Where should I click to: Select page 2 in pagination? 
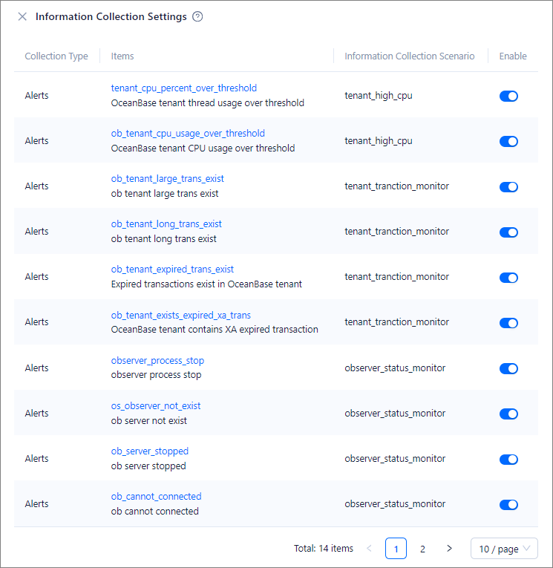[422, 549]
